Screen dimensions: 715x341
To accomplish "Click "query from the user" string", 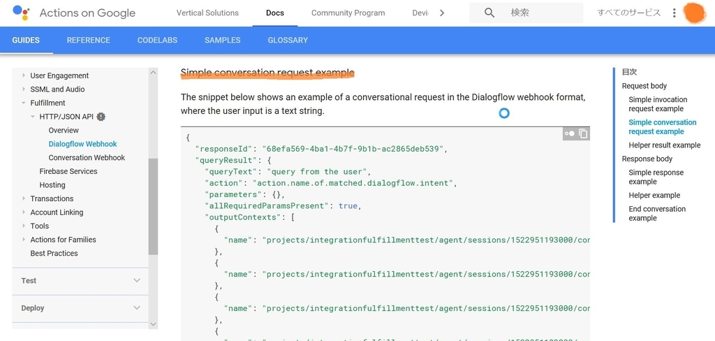I will (x=316, y=172).
